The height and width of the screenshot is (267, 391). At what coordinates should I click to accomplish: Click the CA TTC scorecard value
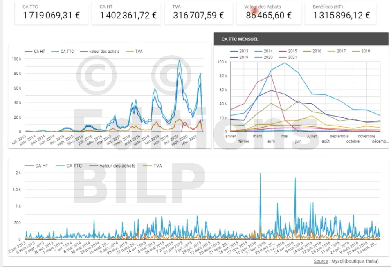point(51,16)
